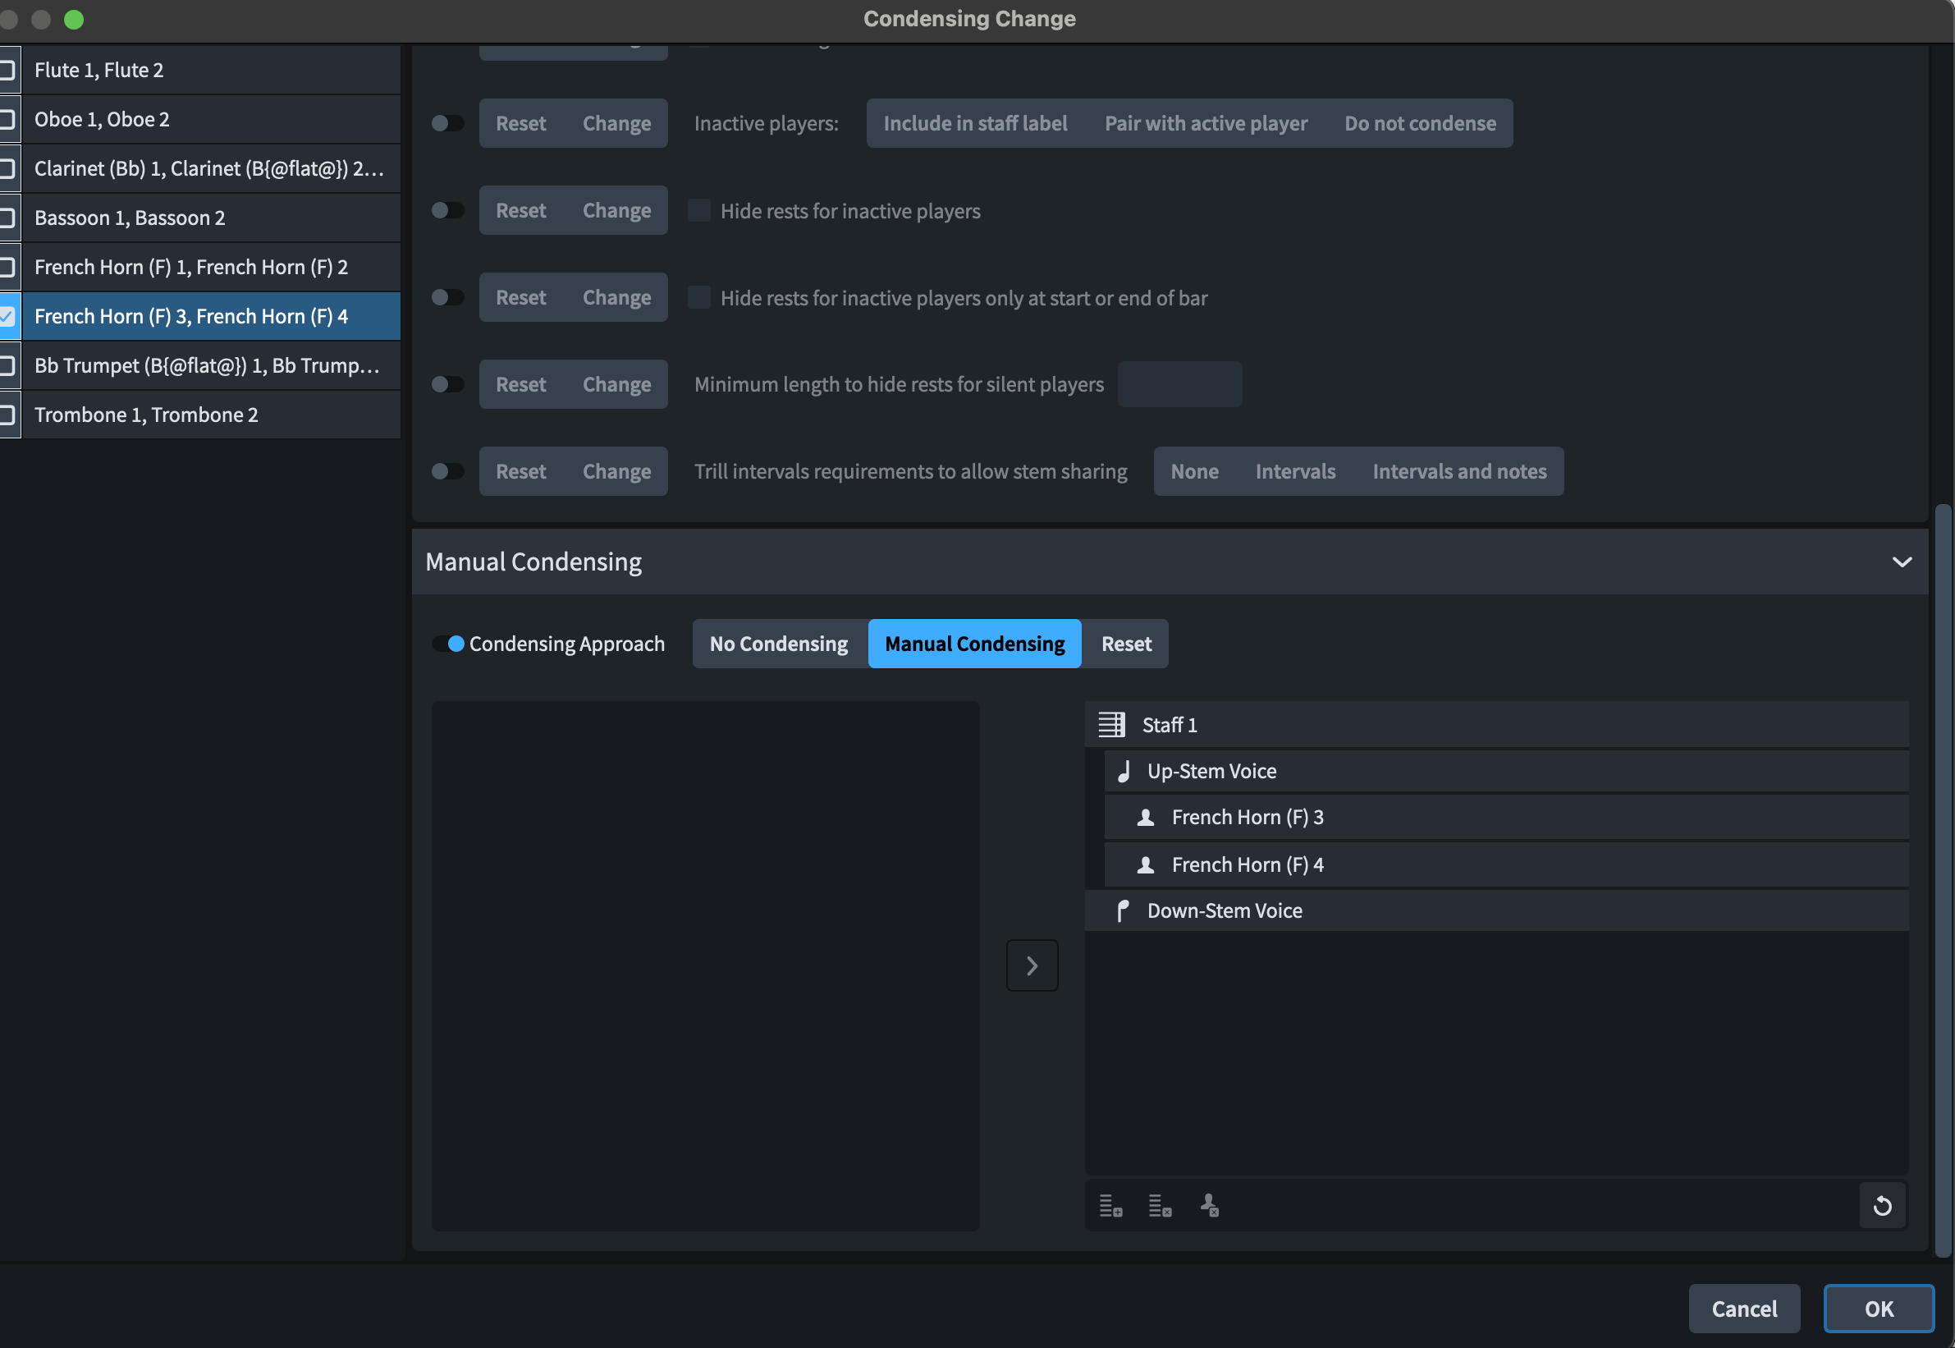The height and width of the screenshot is (1348, 1955).
Task: Toggle the Condensing Approach switch
Action: 447,644
